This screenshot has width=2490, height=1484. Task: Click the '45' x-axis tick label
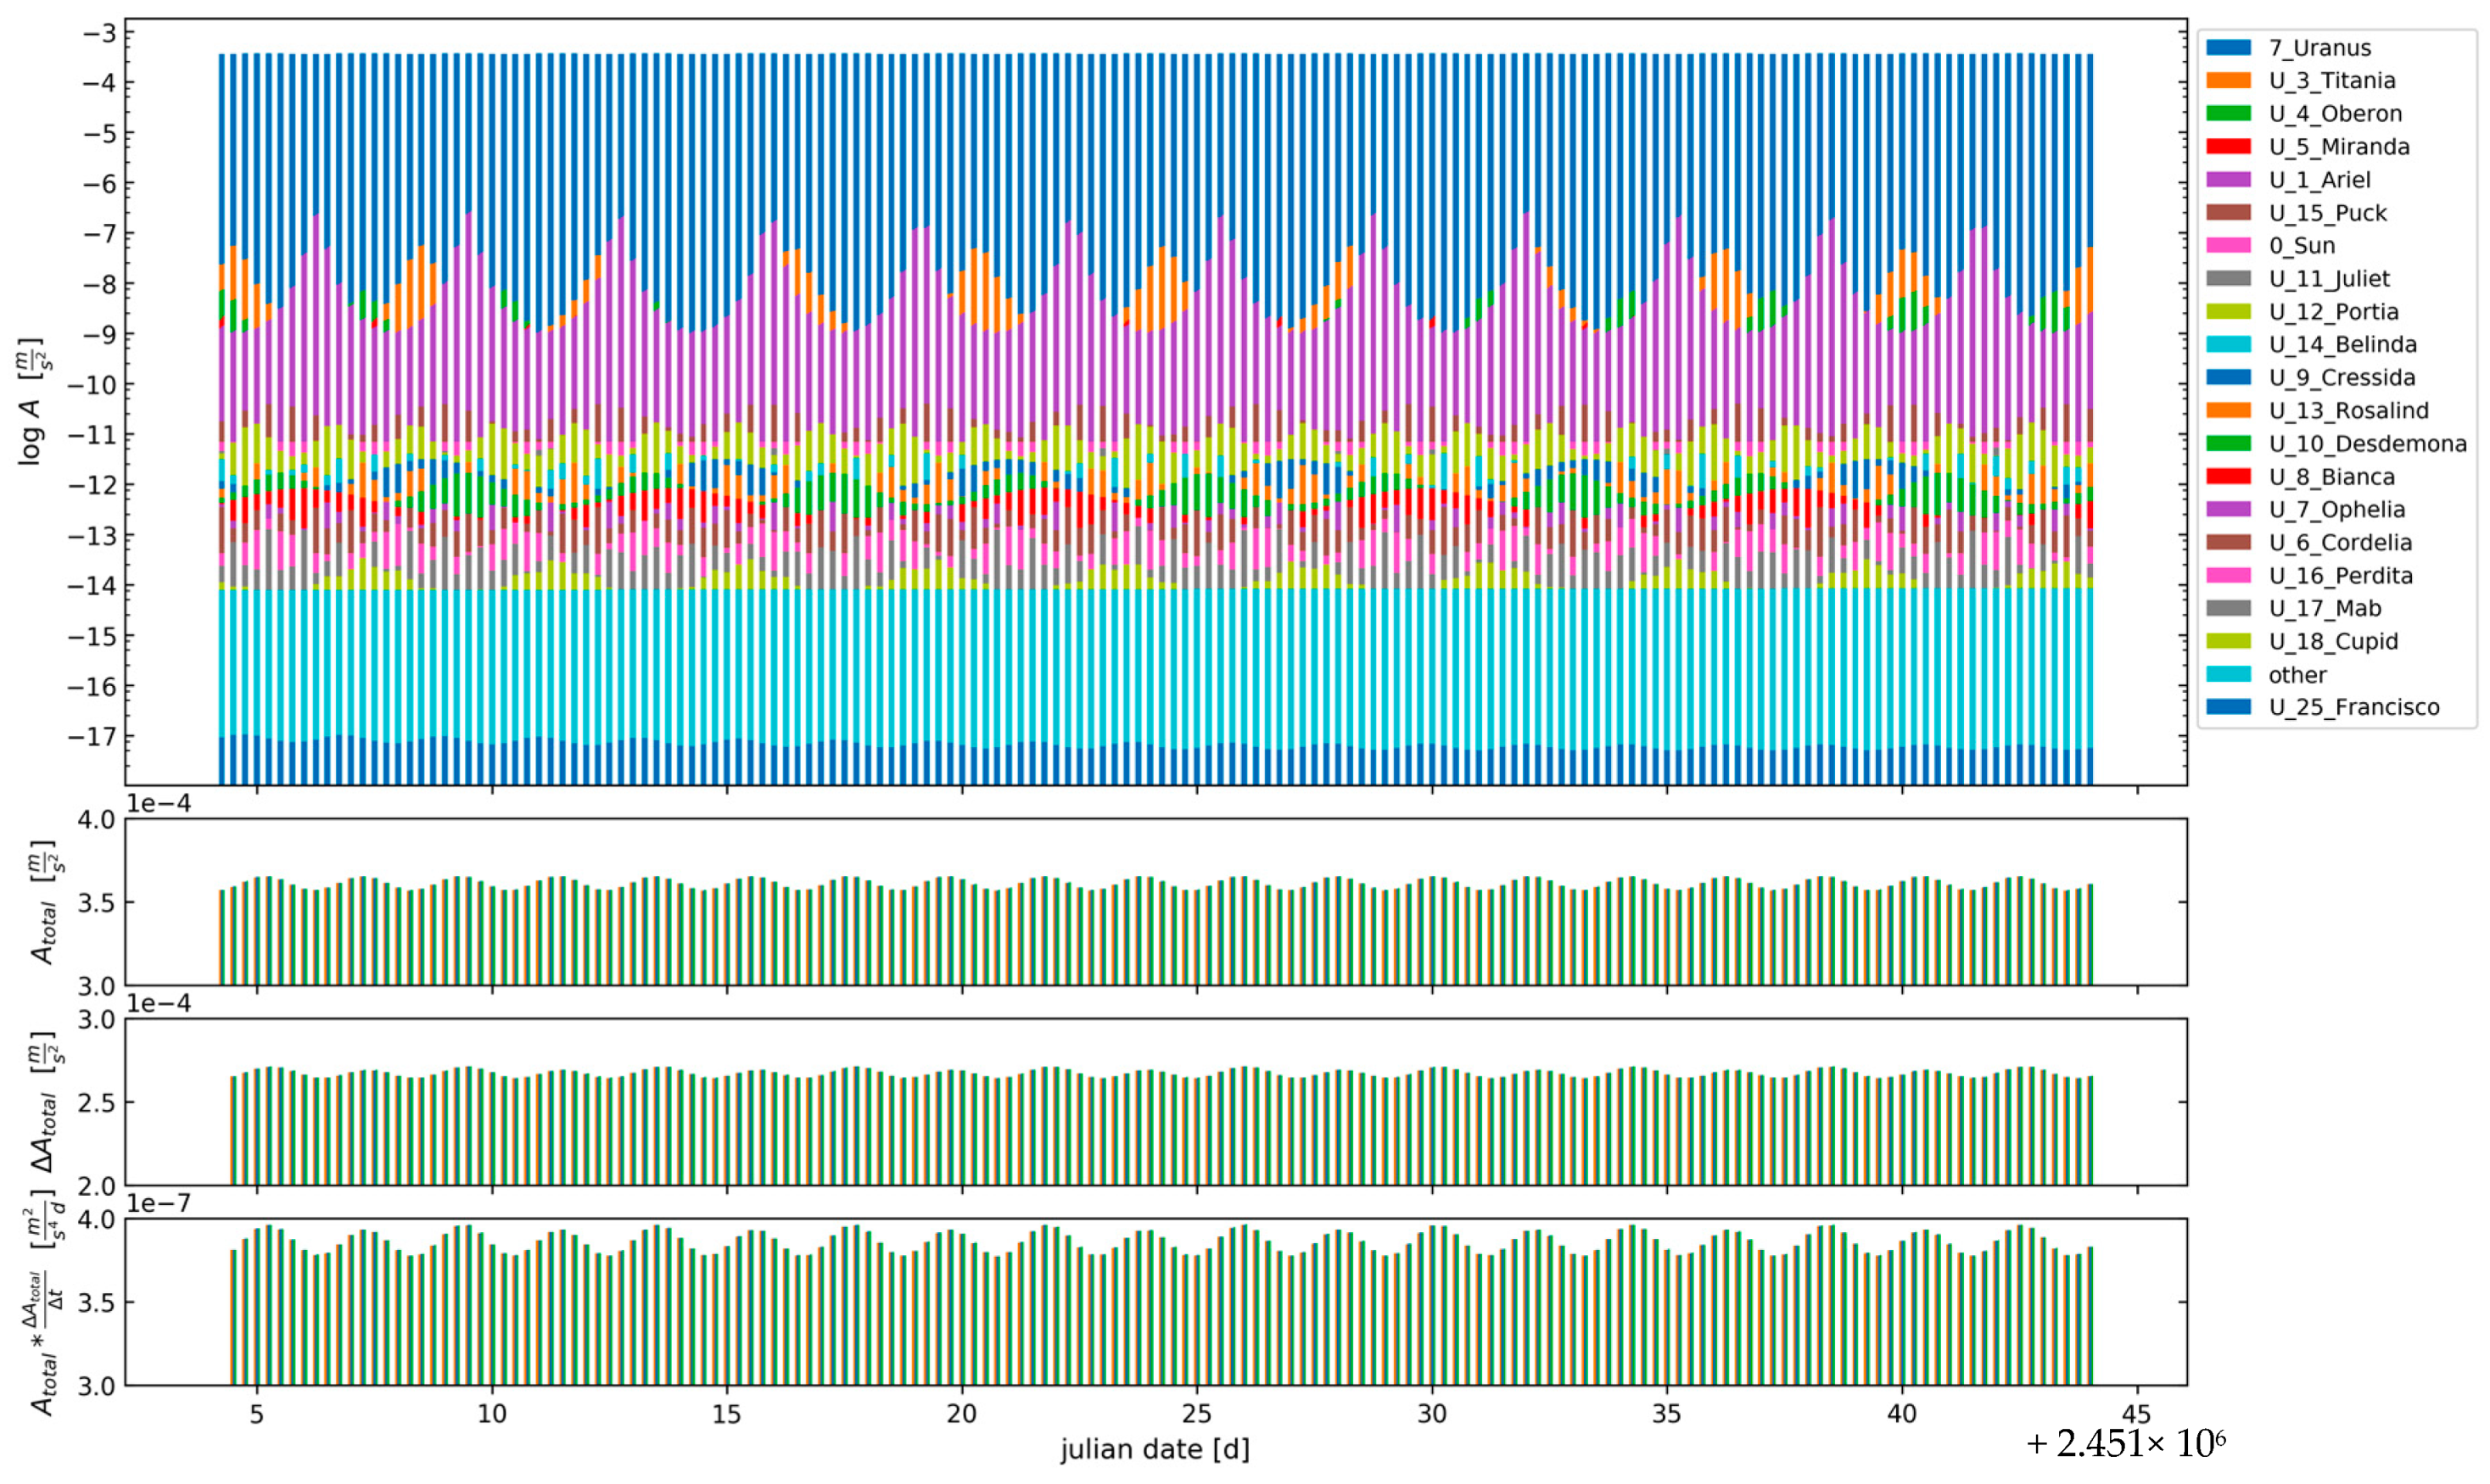(x=2138, y=1414)
